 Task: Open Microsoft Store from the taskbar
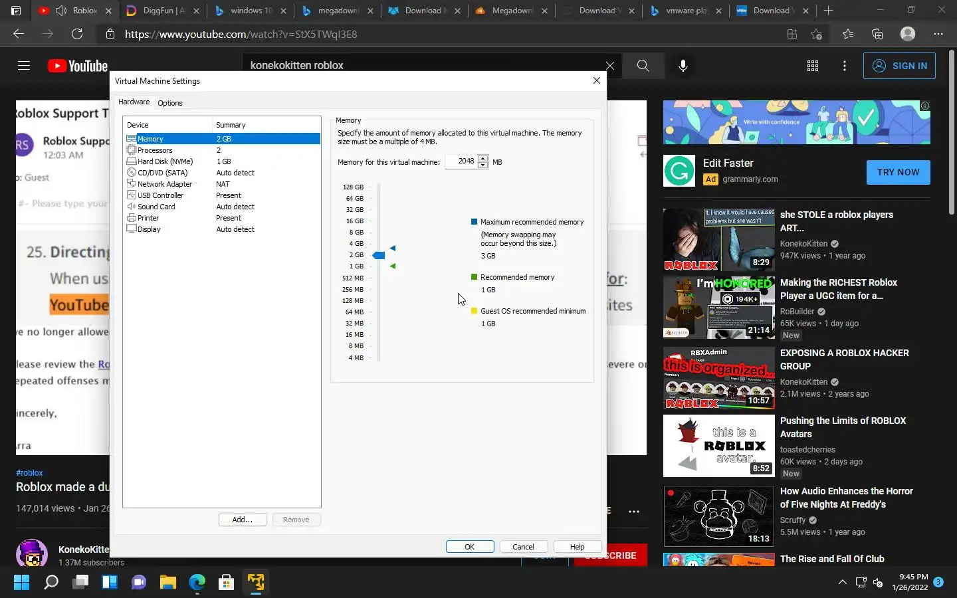click(x=227, y=583)
